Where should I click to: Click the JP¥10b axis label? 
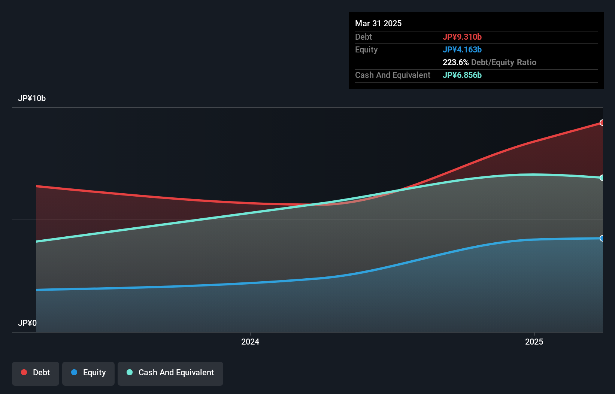[x=32, y=98]
